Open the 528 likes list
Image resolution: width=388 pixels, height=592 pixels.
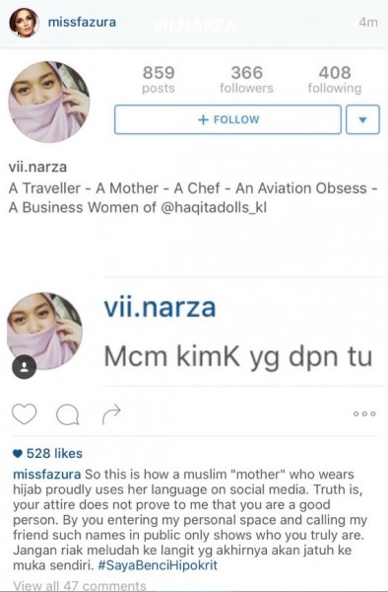(54, 454)
